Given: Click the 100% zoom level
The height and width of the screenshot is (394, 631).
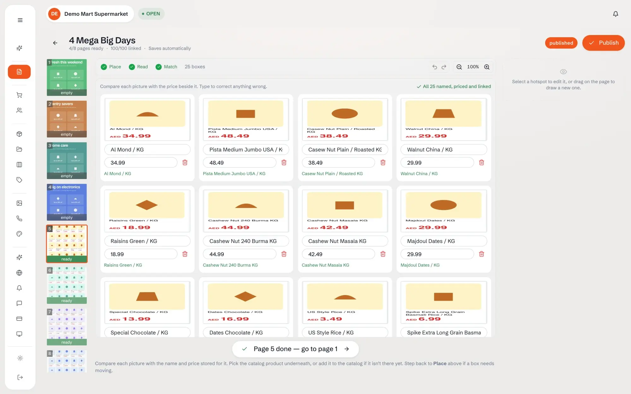Looking at the screenshot, I should pos(473,67).
